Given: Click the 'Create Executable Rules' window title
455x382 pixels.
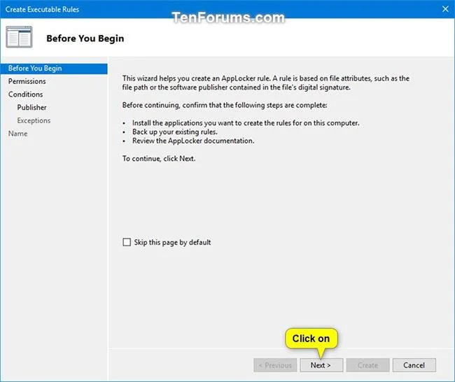Looking at the screenshot, I should tap(42, 9).
